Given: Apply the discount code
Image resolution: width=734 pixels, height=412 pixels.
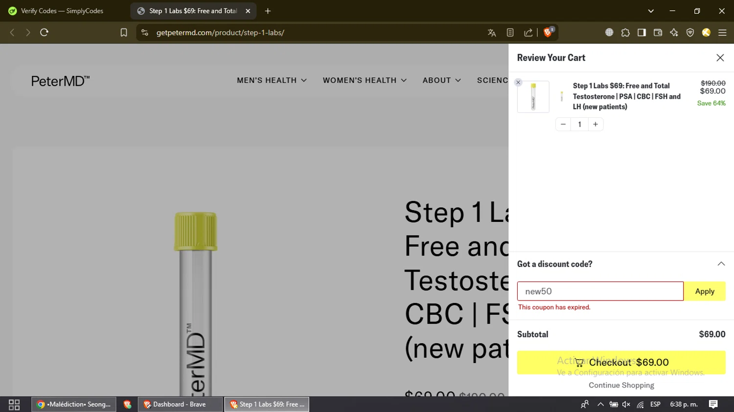Looking at the screenshot, I should (x=705, y=291).
